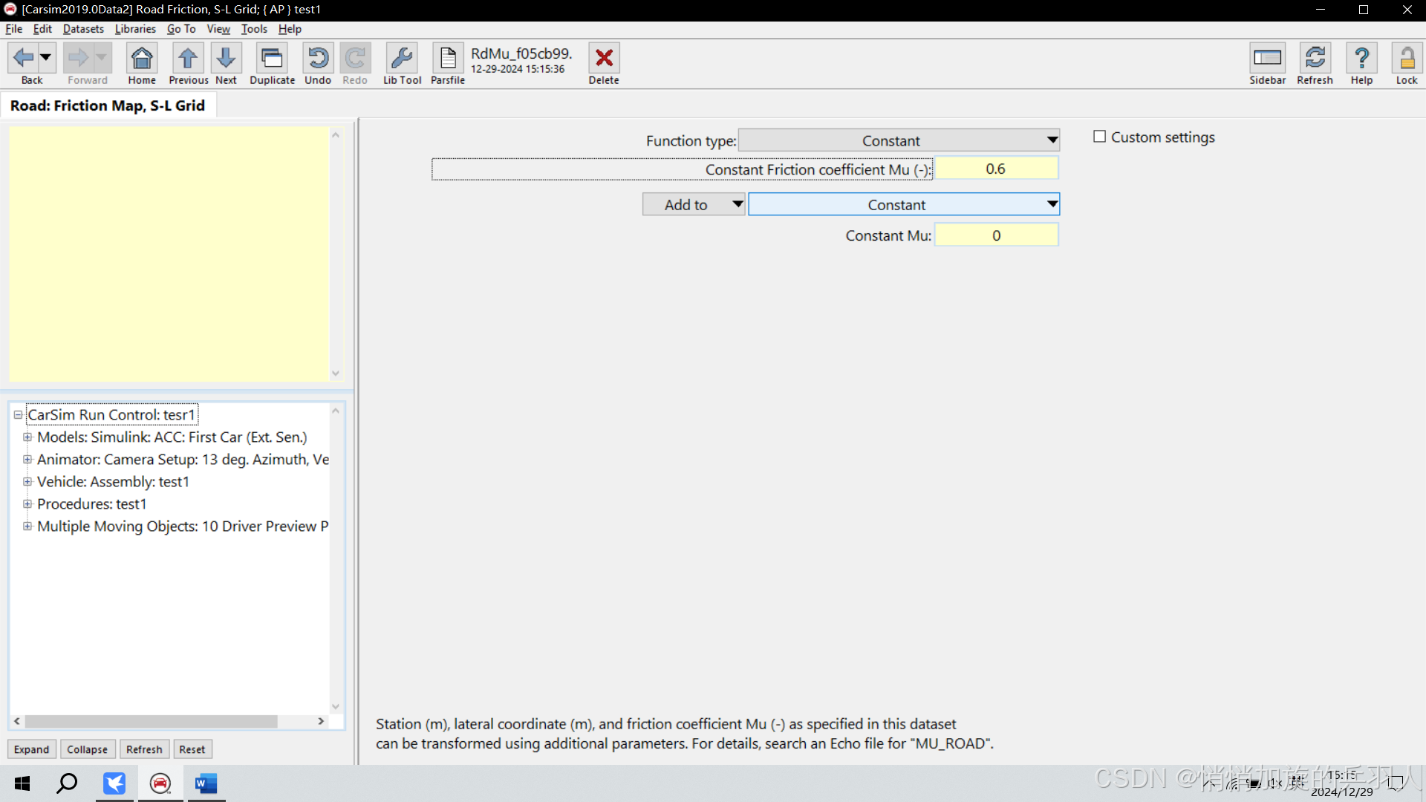1426x802 pixels.
Task: Expand the Vehicle: Assembly tree node
Action: (27, 482)
